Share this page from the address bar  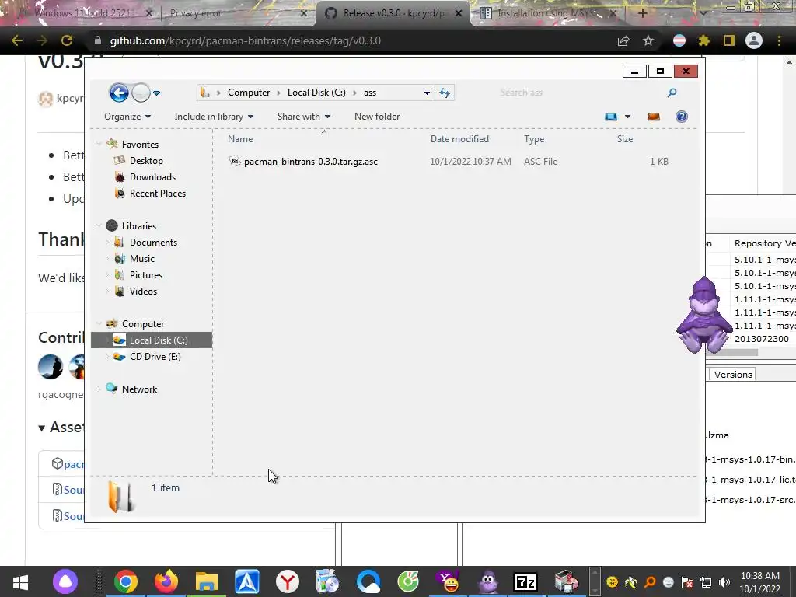pyautogui.click(x=623, y=40)
